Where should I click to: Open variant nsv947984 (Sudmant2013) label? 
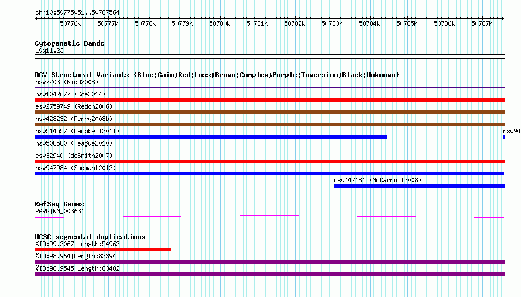[x=76, y=168]
